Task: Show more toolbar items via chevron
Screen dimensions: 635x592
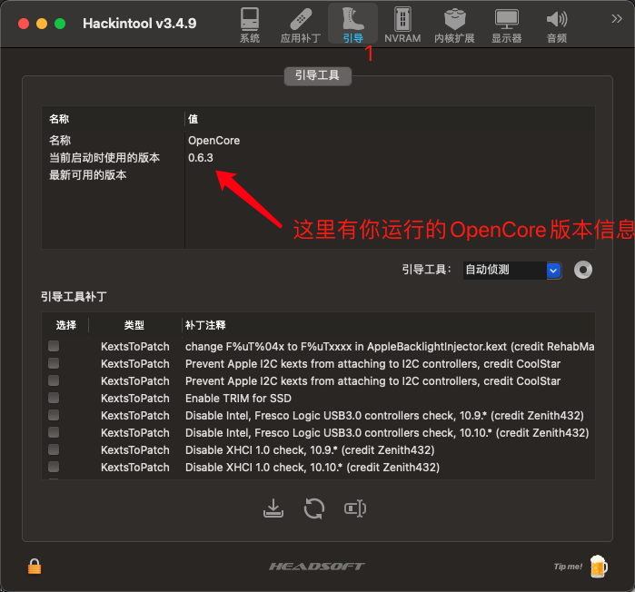Action: [x=616, y=19]
